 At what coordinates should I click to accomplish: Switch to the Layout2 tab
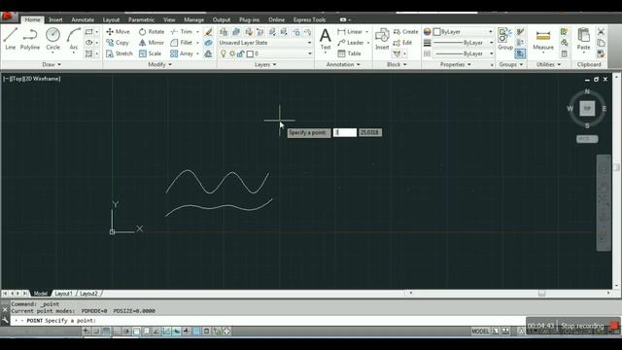click(88, 294)
